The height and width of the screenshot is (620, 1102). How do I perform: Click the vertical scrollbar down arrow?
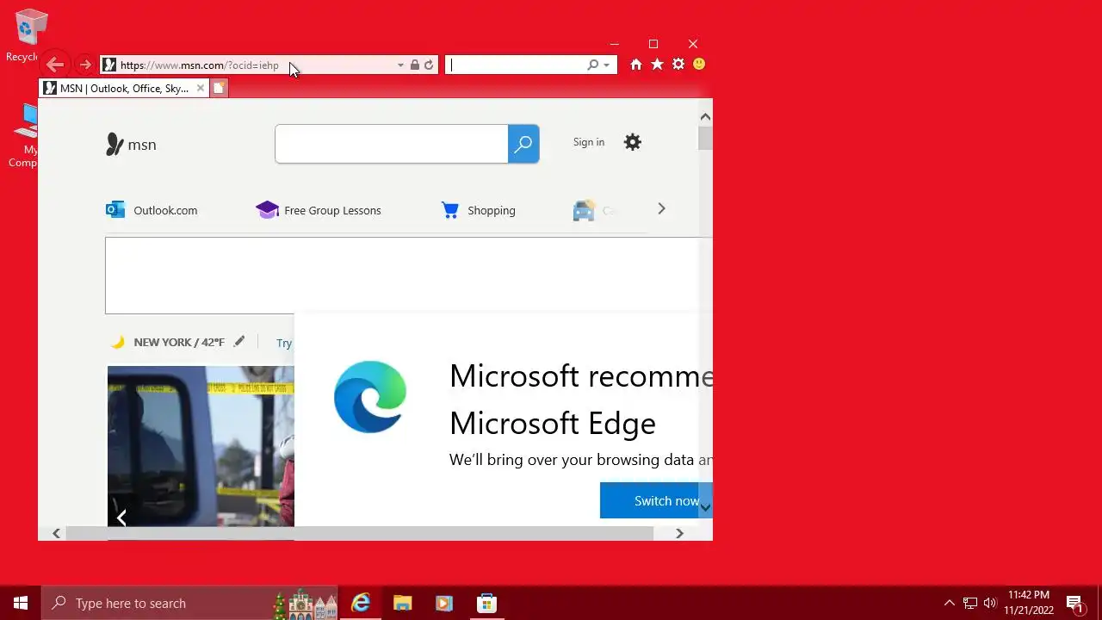pos(705,508)
